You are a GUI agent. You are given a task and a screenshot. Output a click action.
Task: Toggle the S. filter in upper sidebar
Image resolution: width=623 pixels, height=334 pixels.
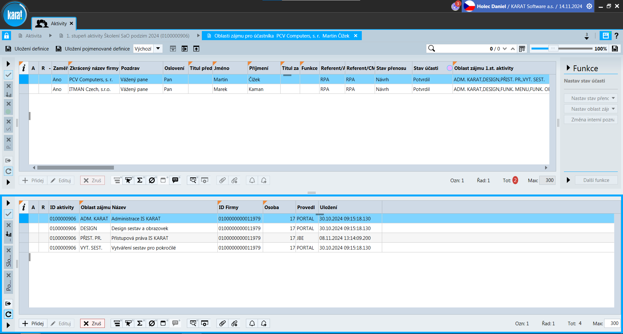click(8, 125)
